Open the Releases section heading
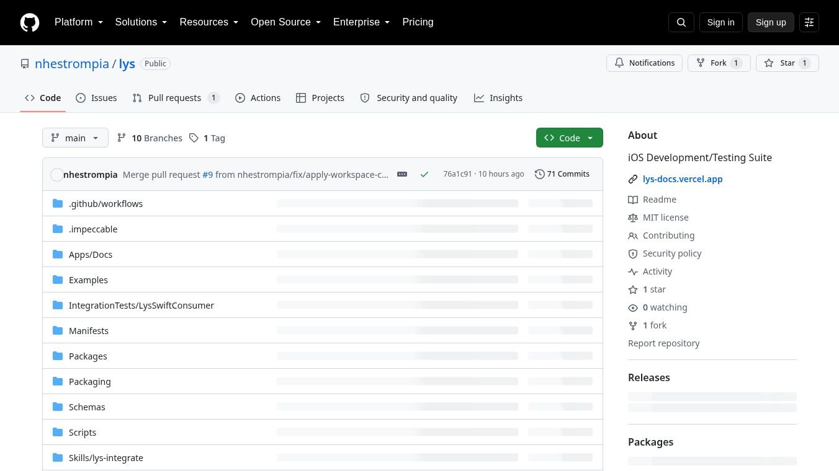The width and height of the screenshot is (839, 471). click(649, 377)
